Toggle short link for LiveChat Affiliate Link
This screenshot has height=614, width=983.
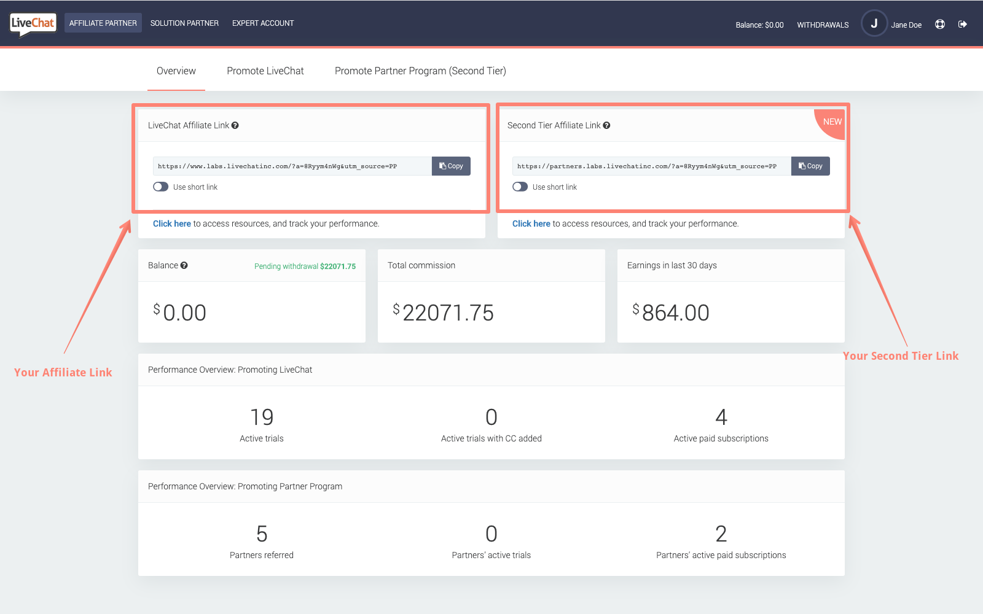coord(161,187)
